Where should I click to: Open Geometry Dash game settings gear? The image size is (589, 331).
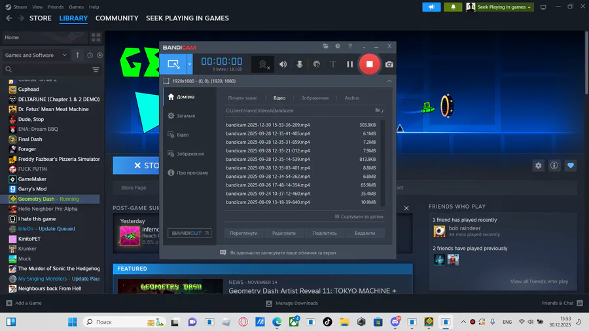(539, 165)
